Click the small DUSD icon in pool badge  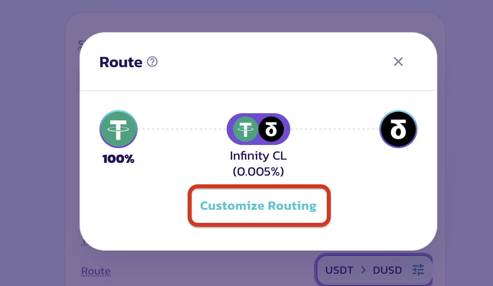(271, 129)
